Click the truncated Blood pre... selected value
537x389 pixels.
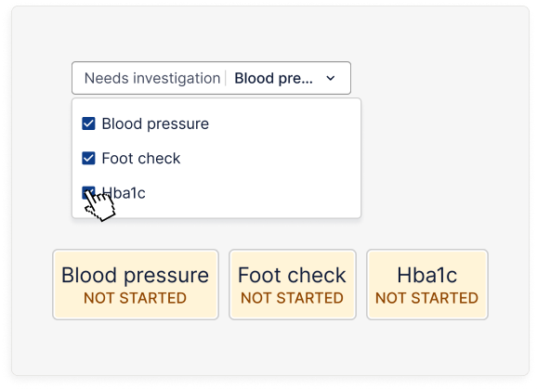(273, 78)
